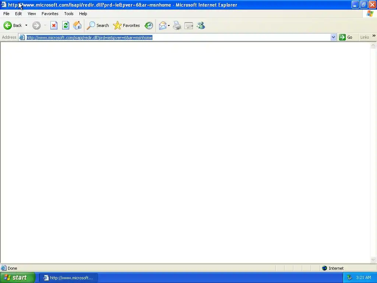The height and width of the screenshot is (283, 377).
Task: Click the Discuss toolbar icon
Action: pos(189,25)
